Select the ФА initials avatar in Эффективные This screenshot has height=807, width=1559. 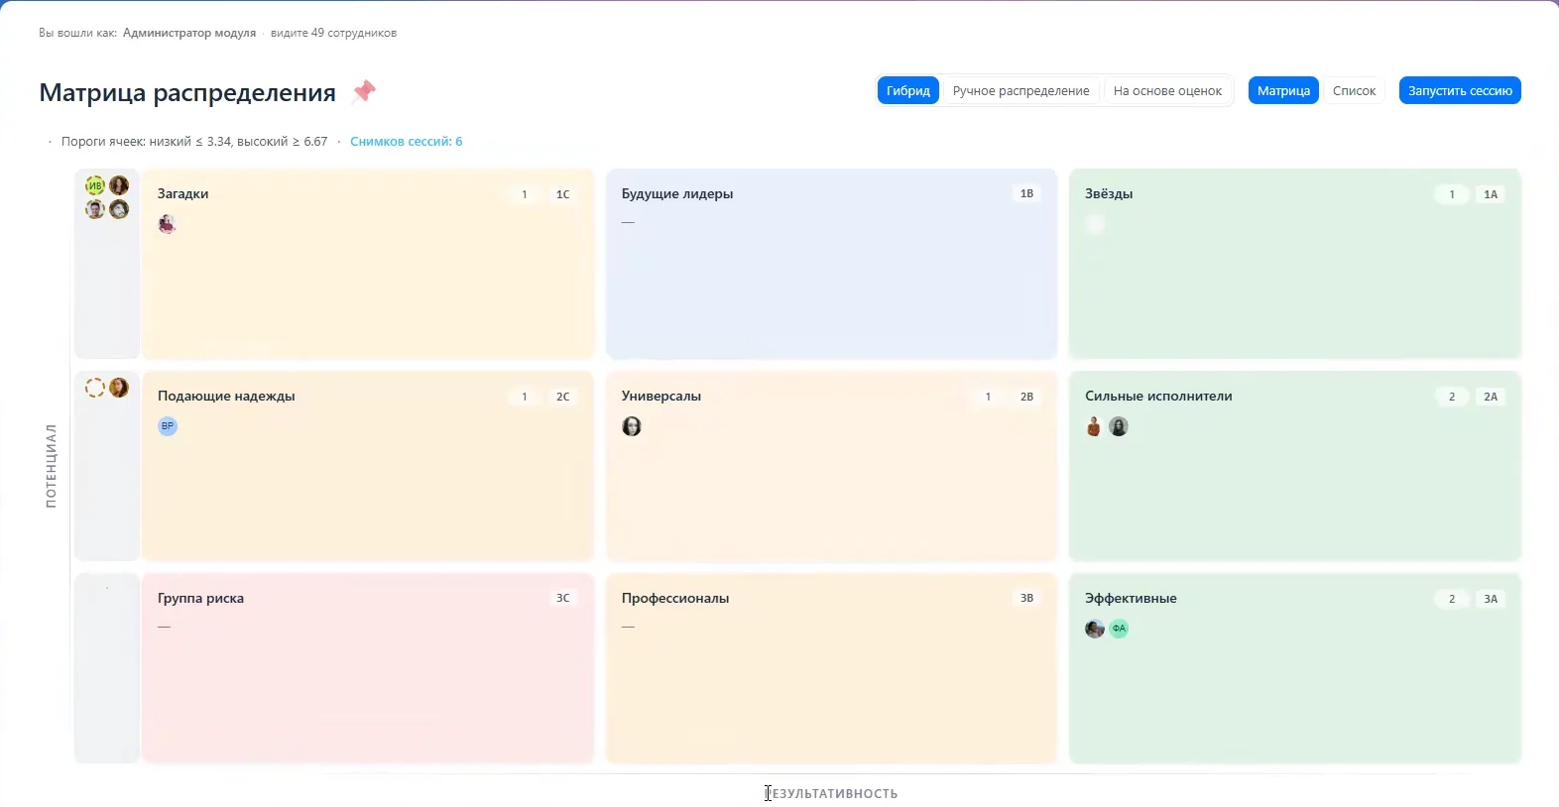1119,629
